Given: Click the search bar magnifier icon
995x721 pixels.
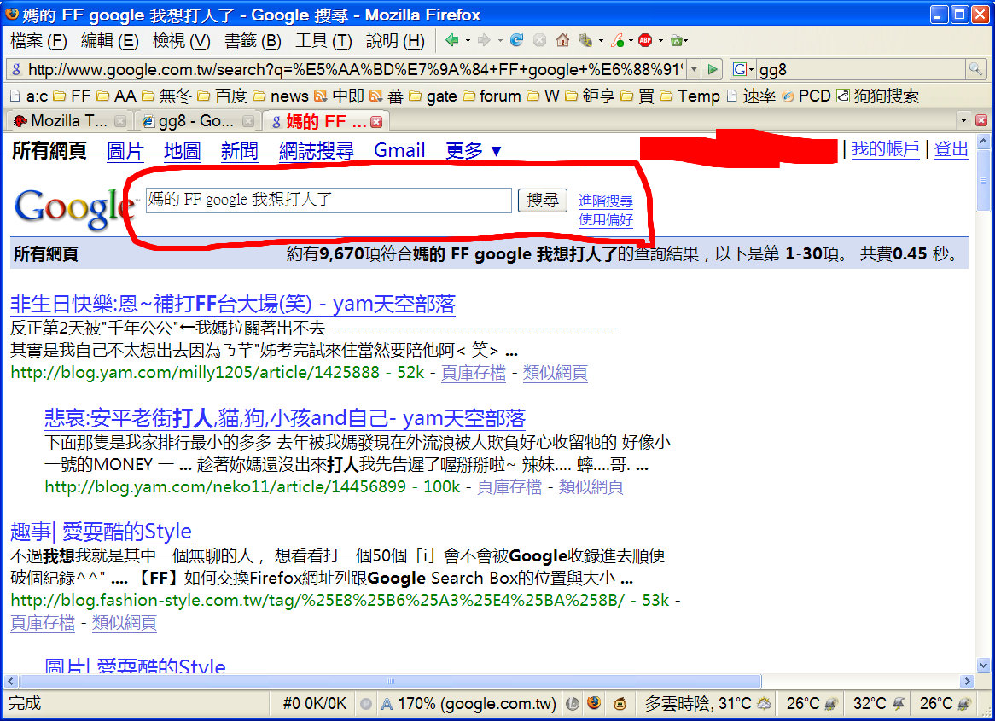Looking at the screenshot, I should tap(975, 69).
